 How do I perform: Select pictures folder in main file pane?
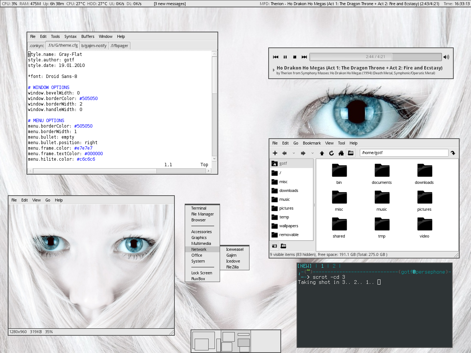coord(424,197)
